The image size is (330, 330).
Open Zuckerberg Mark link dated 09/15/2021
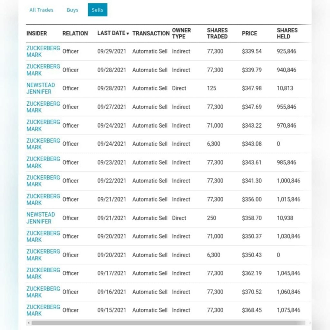pyautogui.click(x=43, y=310)
